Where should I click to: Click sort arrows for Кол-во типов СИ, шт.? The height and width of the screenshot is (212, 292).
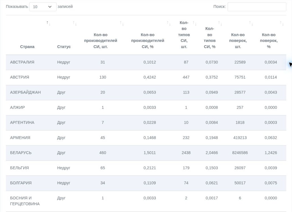point(194,23)
